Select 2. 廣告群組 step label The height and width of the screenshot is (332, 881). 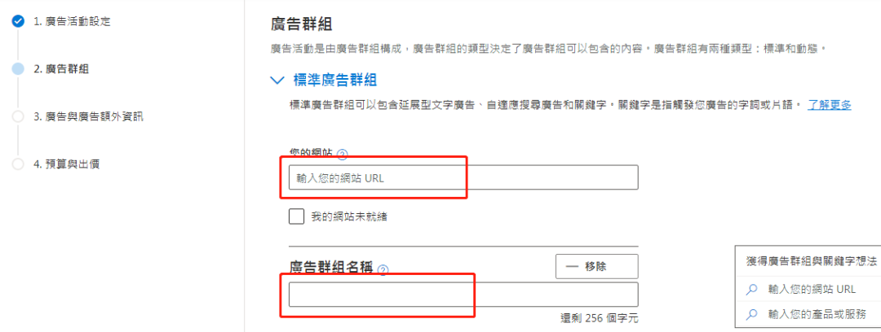(x=60, y=69)
